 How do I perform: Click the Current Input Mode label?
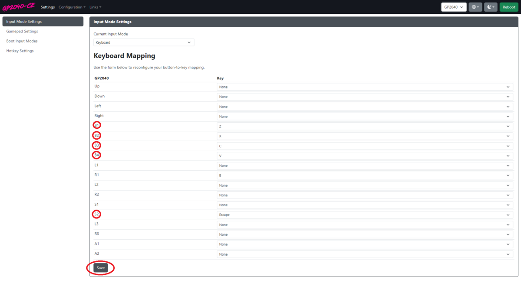(x=111, y=34)
